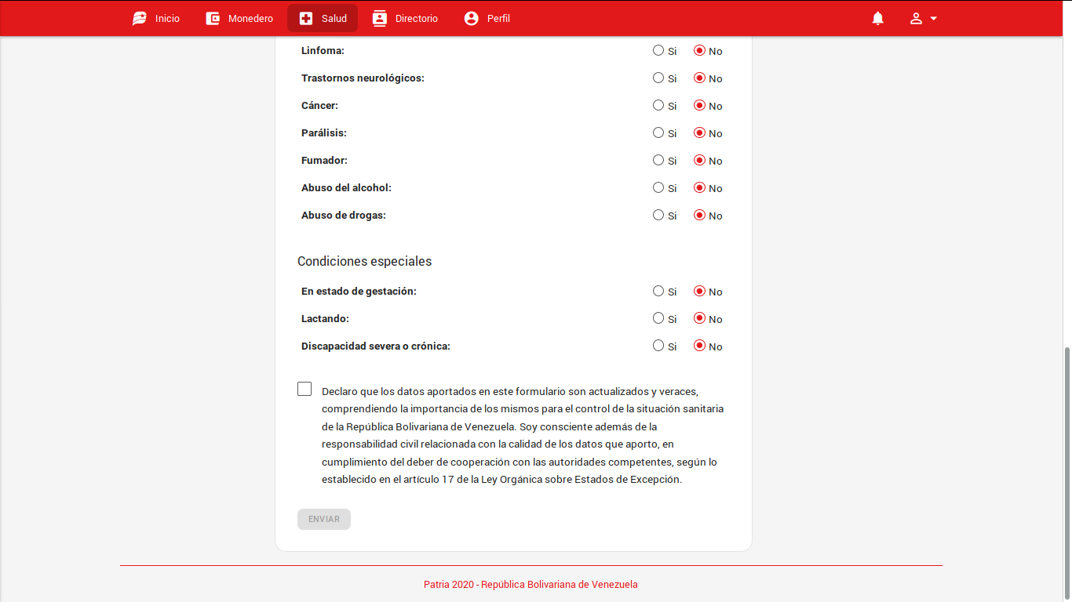Click the vertical page scrollbar thumb
This screenshot has height=602, width=1072.
click(1067, 470)
